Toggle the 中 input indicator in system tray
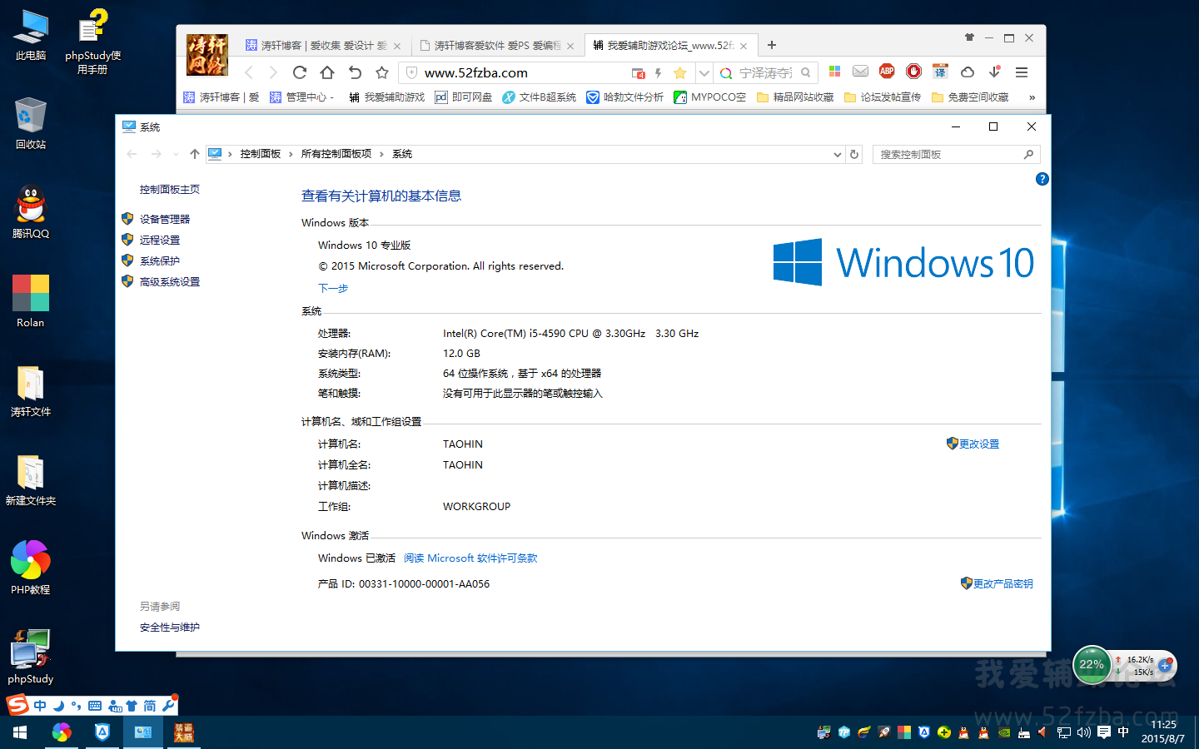 tap(1123, 732)
